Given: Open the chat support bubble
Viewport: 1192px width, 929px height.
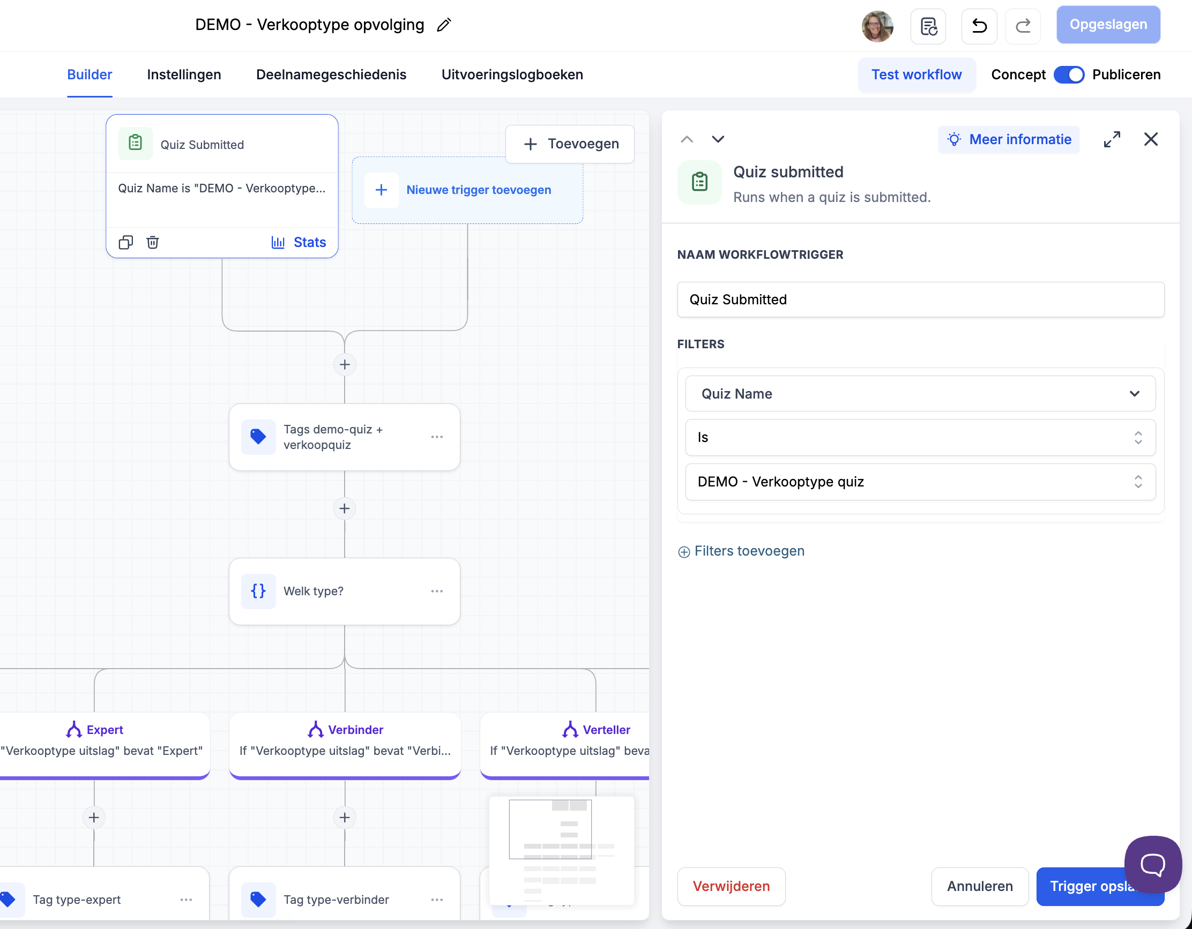Looking at the screenshot, I should 1153,864.
